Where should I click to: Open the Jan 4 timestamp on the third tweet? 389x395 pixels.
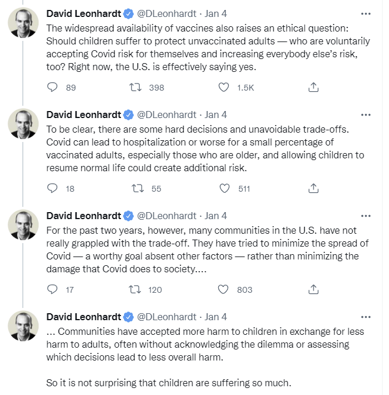tap(216, 216)
